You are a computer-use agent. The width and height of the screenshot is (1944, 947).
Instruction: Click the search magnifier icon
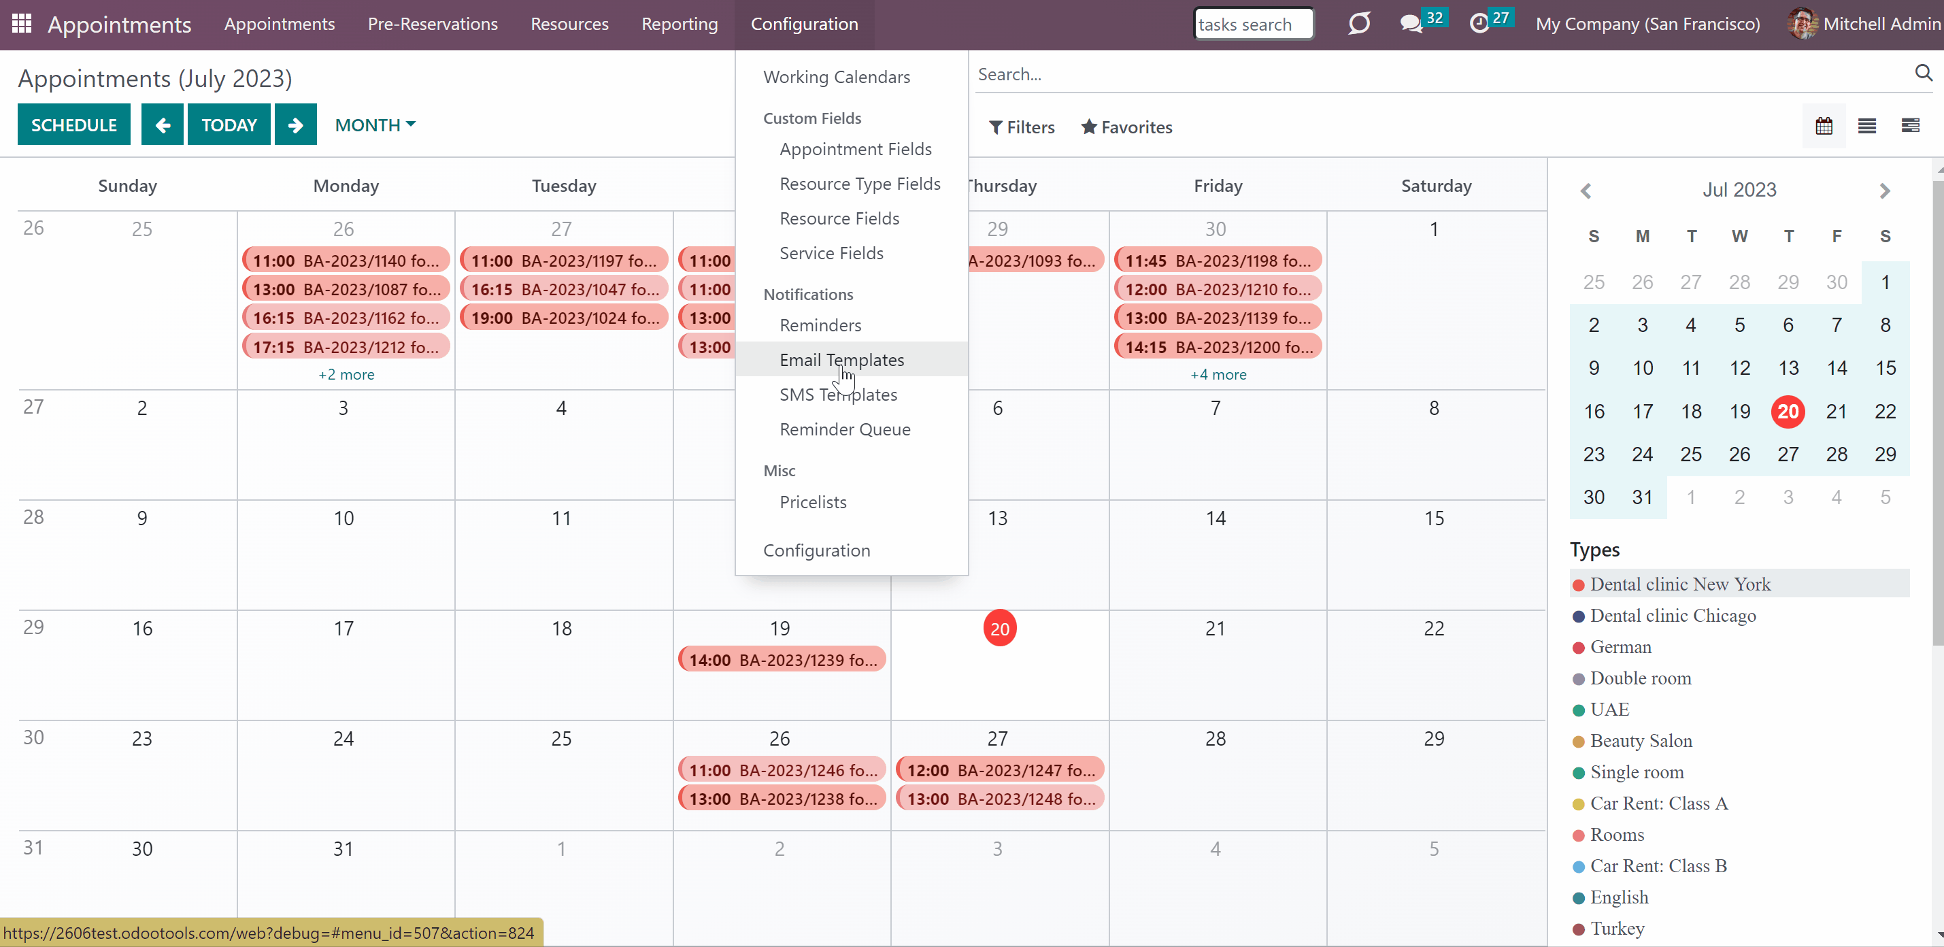1923,73
